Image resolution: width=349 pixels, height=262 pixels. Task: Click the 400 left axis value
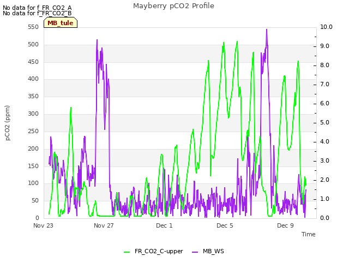pos(33,79)
